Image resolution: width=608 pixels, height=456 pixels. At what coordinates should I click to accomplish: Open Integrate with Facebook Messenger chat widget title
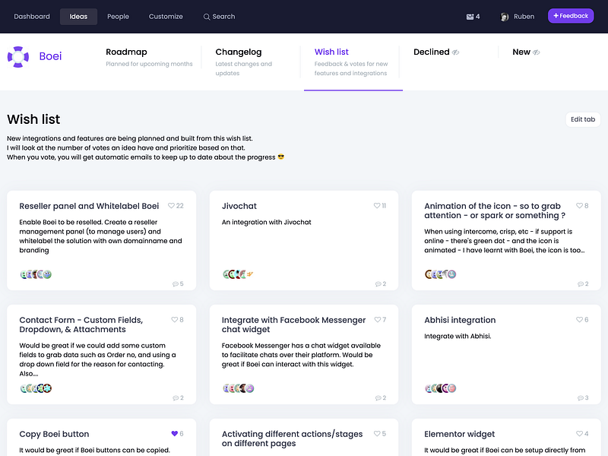(x=293, y=325)
